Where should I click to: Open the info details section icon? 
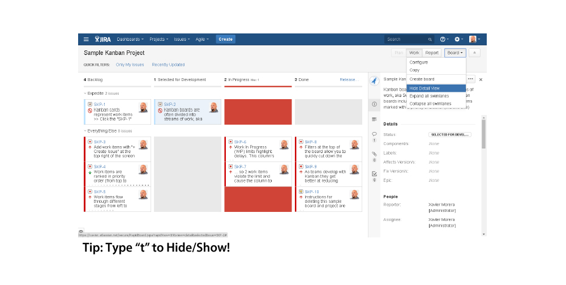(x=374, y=104)
